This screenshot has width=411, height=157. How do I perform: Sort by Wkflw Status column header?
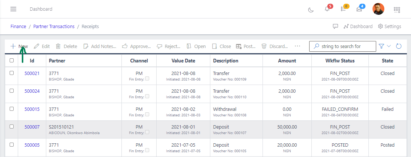(340, 61)
